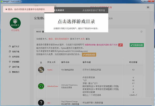This screenshot has height=106, width=155.
Task: Click the app icon in the title bar
Action: point(2,2)
